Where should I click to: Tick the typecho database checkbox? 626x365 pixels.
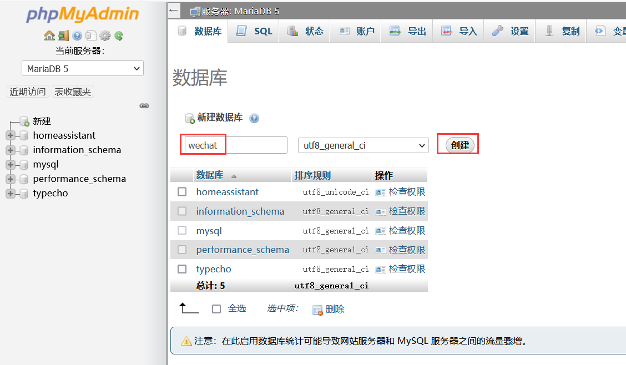click(182, 269)
